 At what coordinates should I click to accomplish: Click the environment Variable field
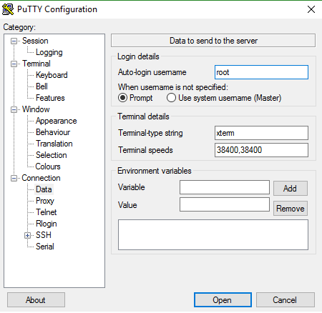[x=225, y=187]
